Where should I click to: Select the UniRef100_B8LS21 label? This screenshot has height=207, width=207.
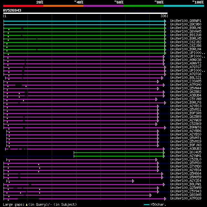pyautogui.click(x=186, y=78)
